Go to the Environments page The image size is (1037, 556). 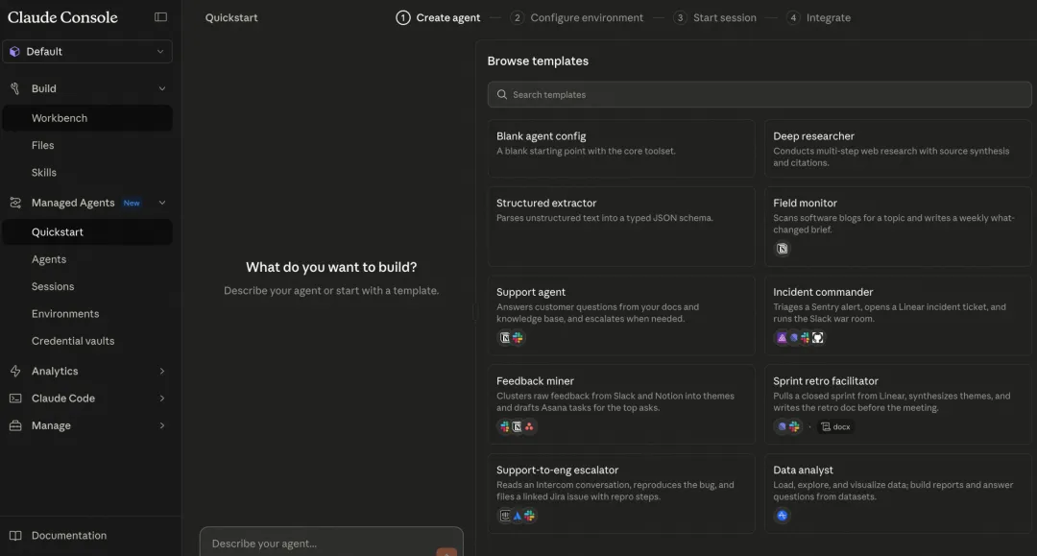65,314
